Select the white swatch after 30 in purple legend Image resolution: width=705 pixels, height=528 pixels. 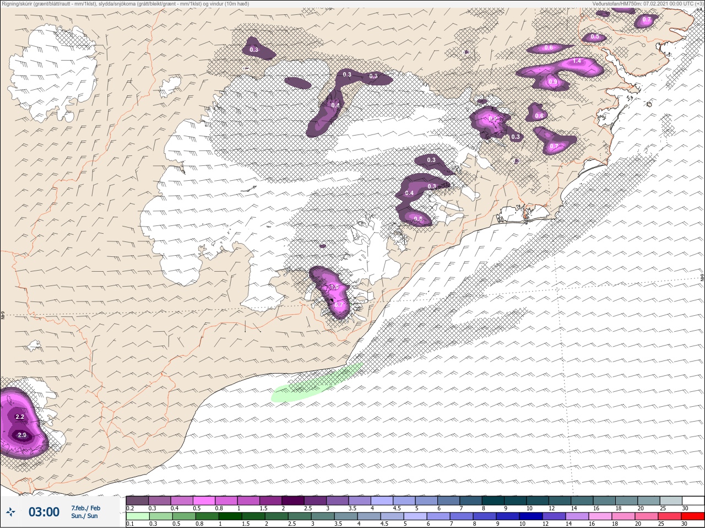click(693, 500)
